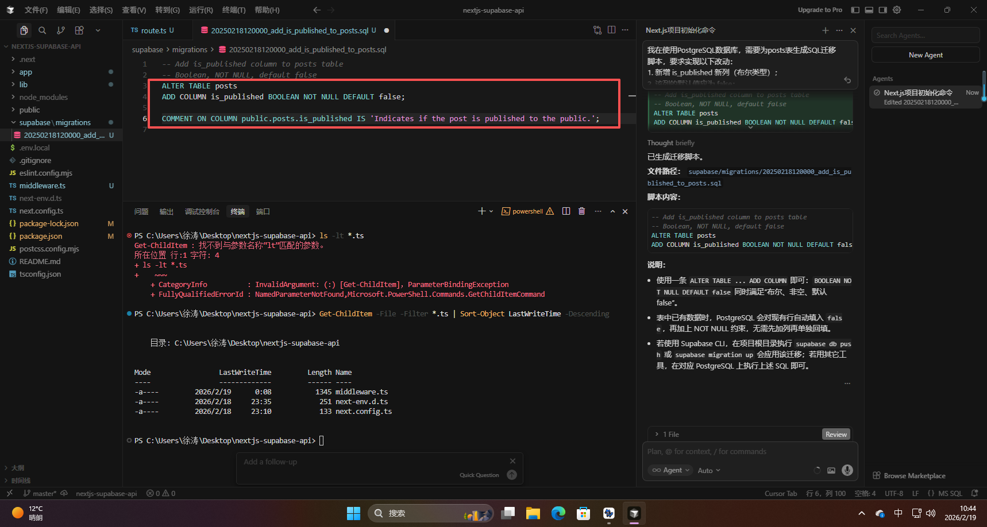This screenshot has height=527, width=987.
Task: Expand the public folder
Action: (x=29, y=110)
